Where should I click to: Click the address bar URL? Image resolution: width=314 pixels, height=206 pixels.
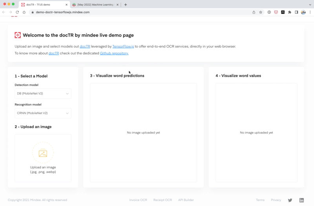[63, 12]
